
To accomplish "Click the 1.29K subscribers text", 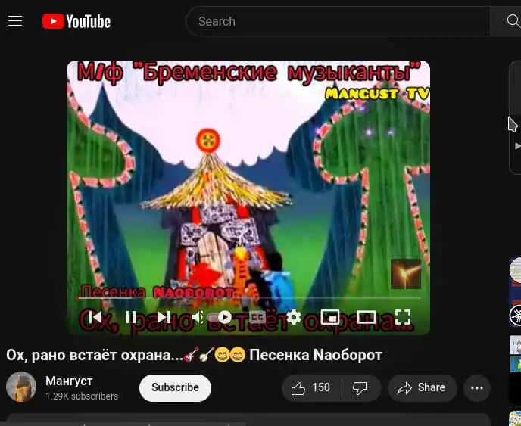I will (82, 396).
